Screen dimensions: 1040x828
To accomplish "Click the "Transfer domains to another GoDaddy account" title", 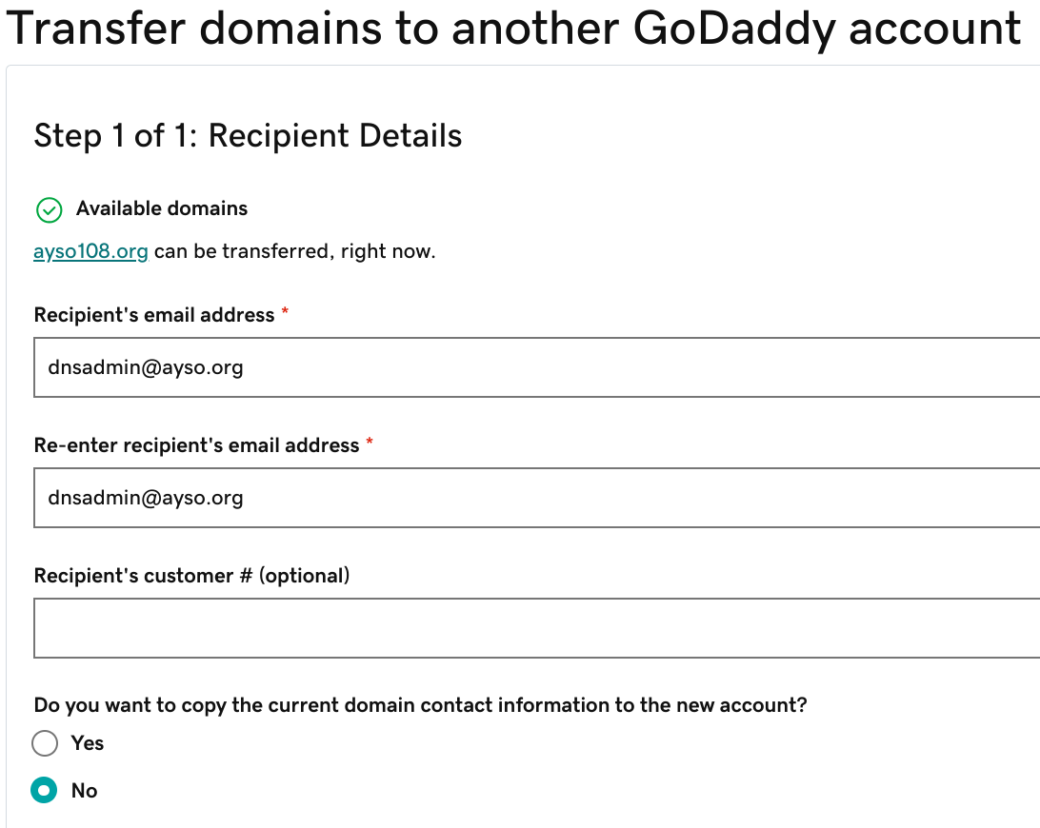I will [513, 29].
